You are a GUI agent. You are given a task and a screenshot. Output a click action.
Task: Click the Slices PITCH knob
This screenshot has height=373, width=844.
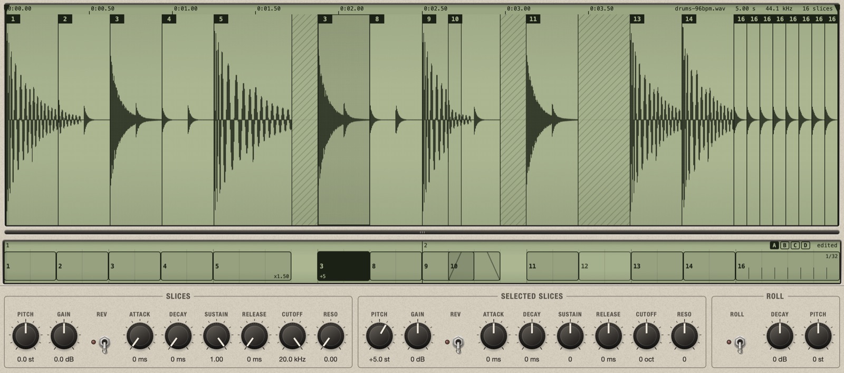coord(25,336)
